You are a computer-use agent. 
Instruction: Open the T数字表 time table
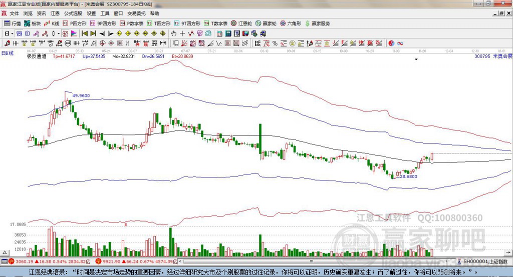[x=215, y=23]
